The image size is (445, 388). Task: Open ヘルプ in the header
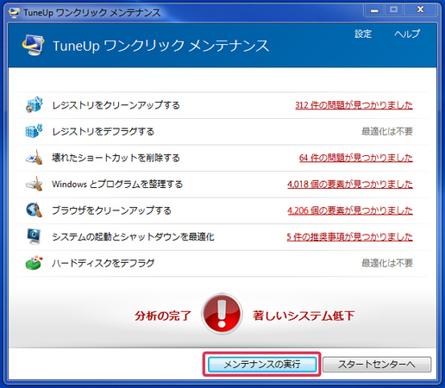[407, 34]
